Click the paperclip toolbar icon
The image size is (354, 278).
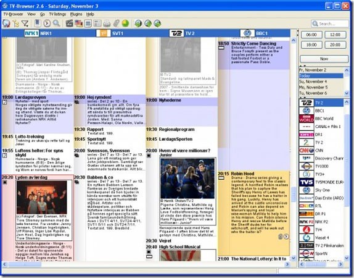pyautogui.click(x=116, y=23)
